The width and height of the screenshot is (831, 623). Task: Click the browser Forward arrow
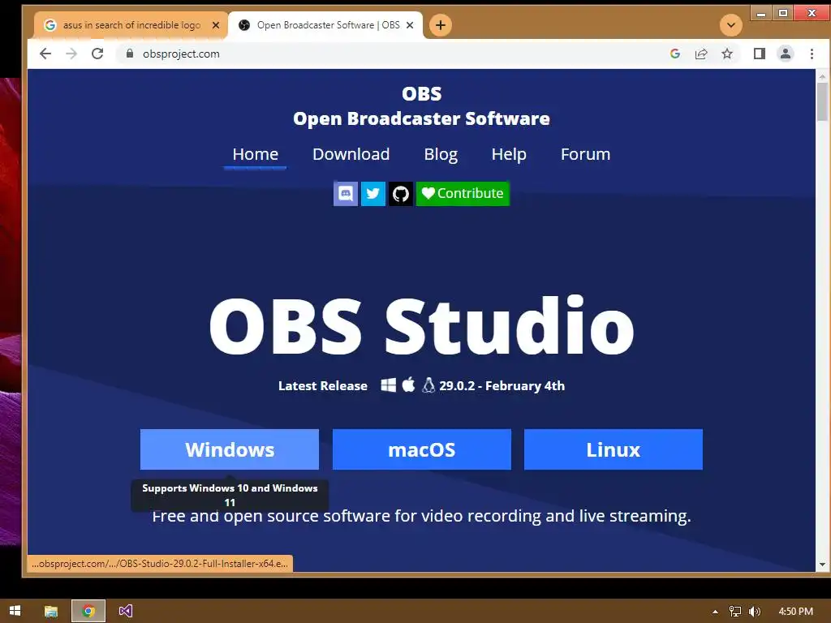click(71, 54)
